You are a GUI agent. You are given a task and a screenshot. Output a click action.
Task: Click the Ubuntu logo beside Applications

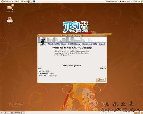(2, 1)
